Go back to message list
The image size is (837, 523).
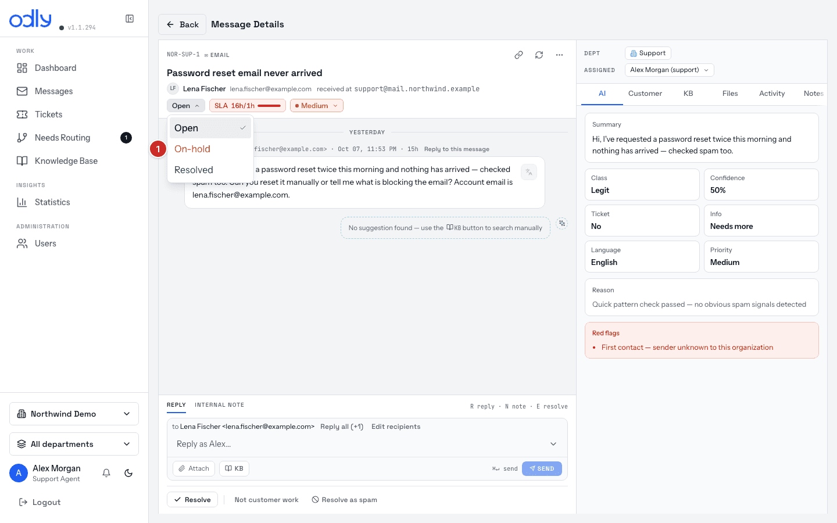click(x=183, y=24)
